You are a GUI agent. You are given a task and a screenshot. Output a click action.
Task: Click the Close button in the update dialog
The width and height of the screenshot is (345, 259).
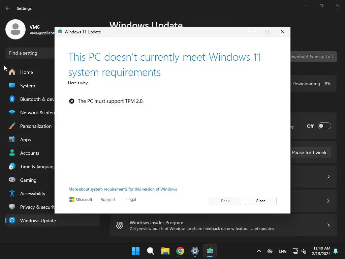260,201
